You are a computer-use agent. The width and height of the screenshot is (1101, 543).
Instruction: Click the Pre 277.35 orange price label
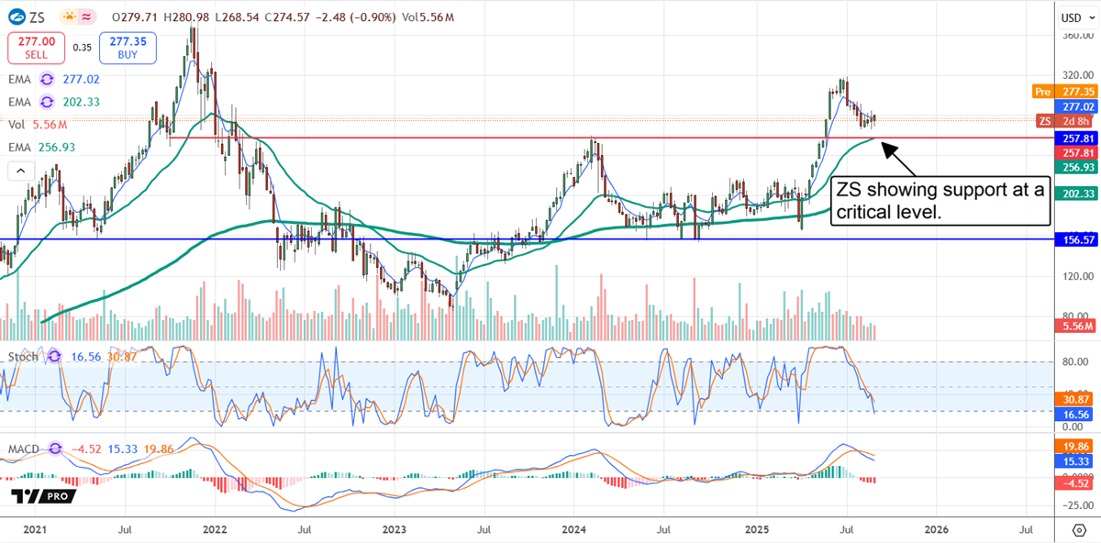point(1063,92)
